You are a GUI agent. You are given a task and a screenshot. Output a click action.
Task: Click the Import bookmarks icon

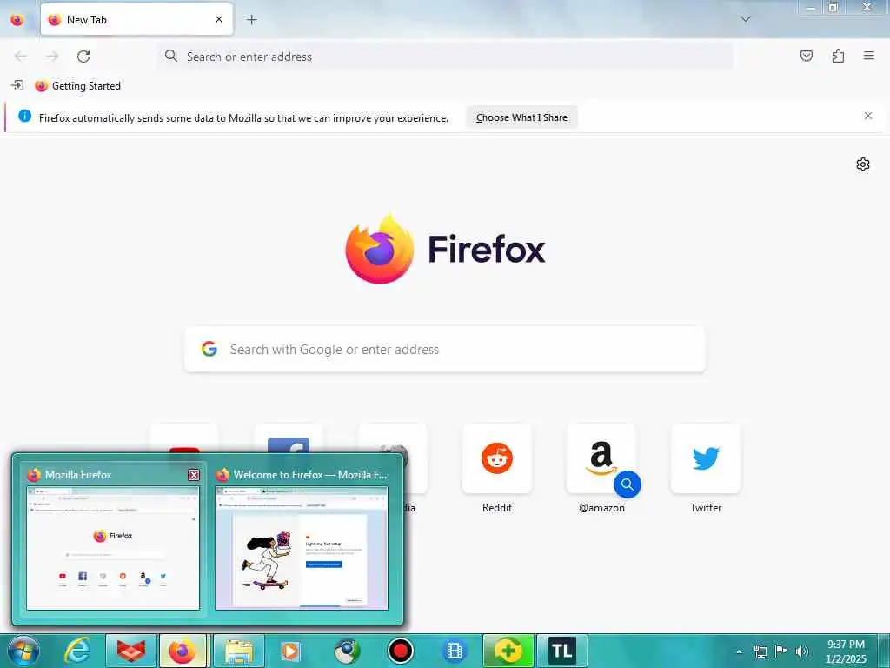coord(17,86)
